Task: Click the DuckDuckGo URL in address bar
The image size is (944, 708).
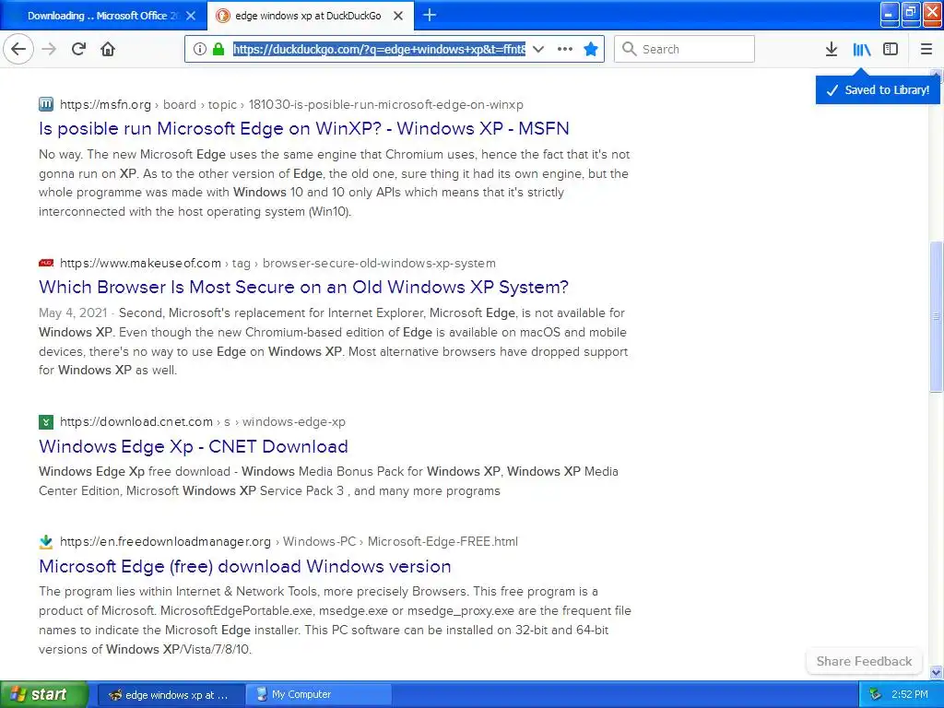Action: pyautogui.click(x=379, y=49)
